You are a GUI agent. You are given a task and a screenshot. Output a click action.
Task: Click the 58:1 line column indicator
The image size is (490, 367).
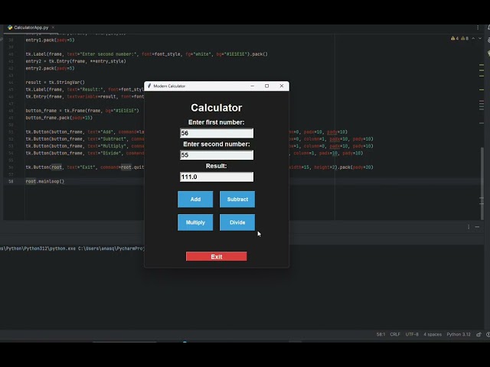pyautogui.click(x=381, y=334)
